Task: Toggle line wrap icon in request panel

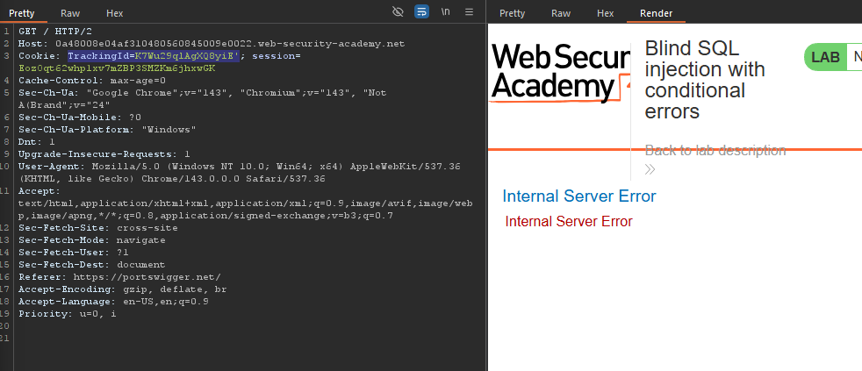Action: click(x=421, y=11)
